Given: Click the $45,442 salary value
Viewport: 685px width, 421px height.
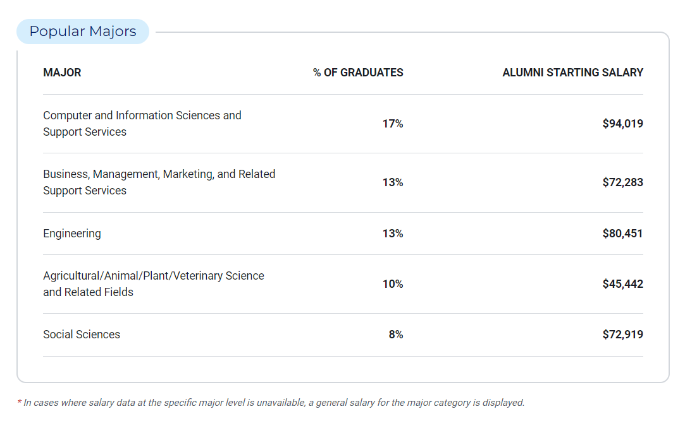Looking at the screenshot, I should [622, 284].
